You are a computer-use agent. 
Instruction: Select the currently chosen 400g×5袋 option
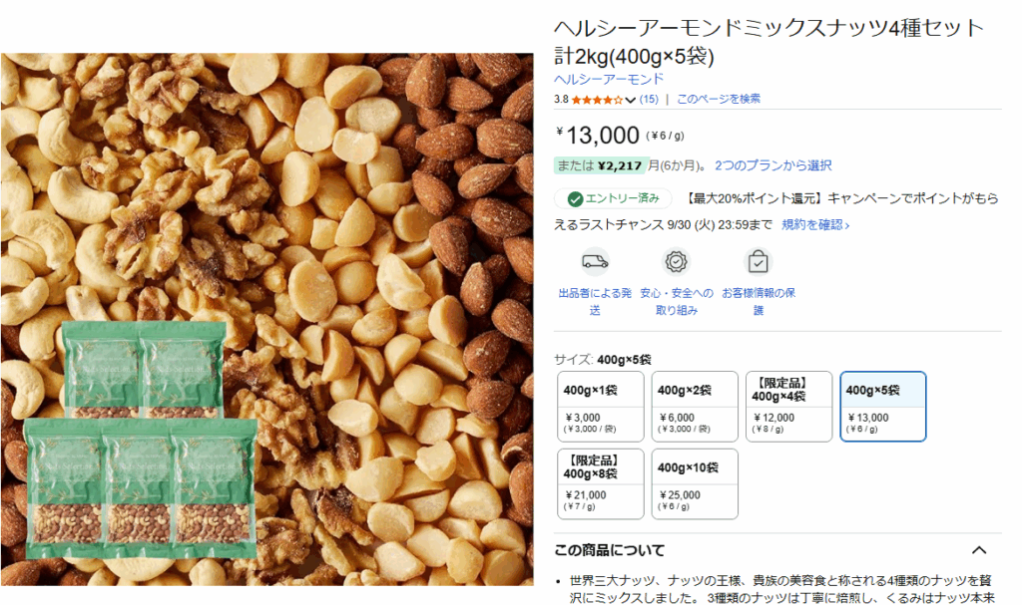coord(883,407)
